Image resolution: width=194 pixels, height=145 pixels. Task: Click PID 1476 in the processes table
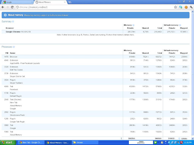[x=6, y=57]
